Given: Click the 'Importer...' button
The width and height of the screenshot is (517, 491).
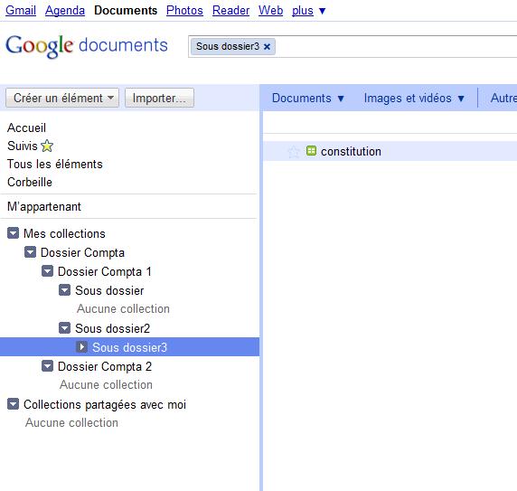Looking at the screenshot, I should 159,98.
